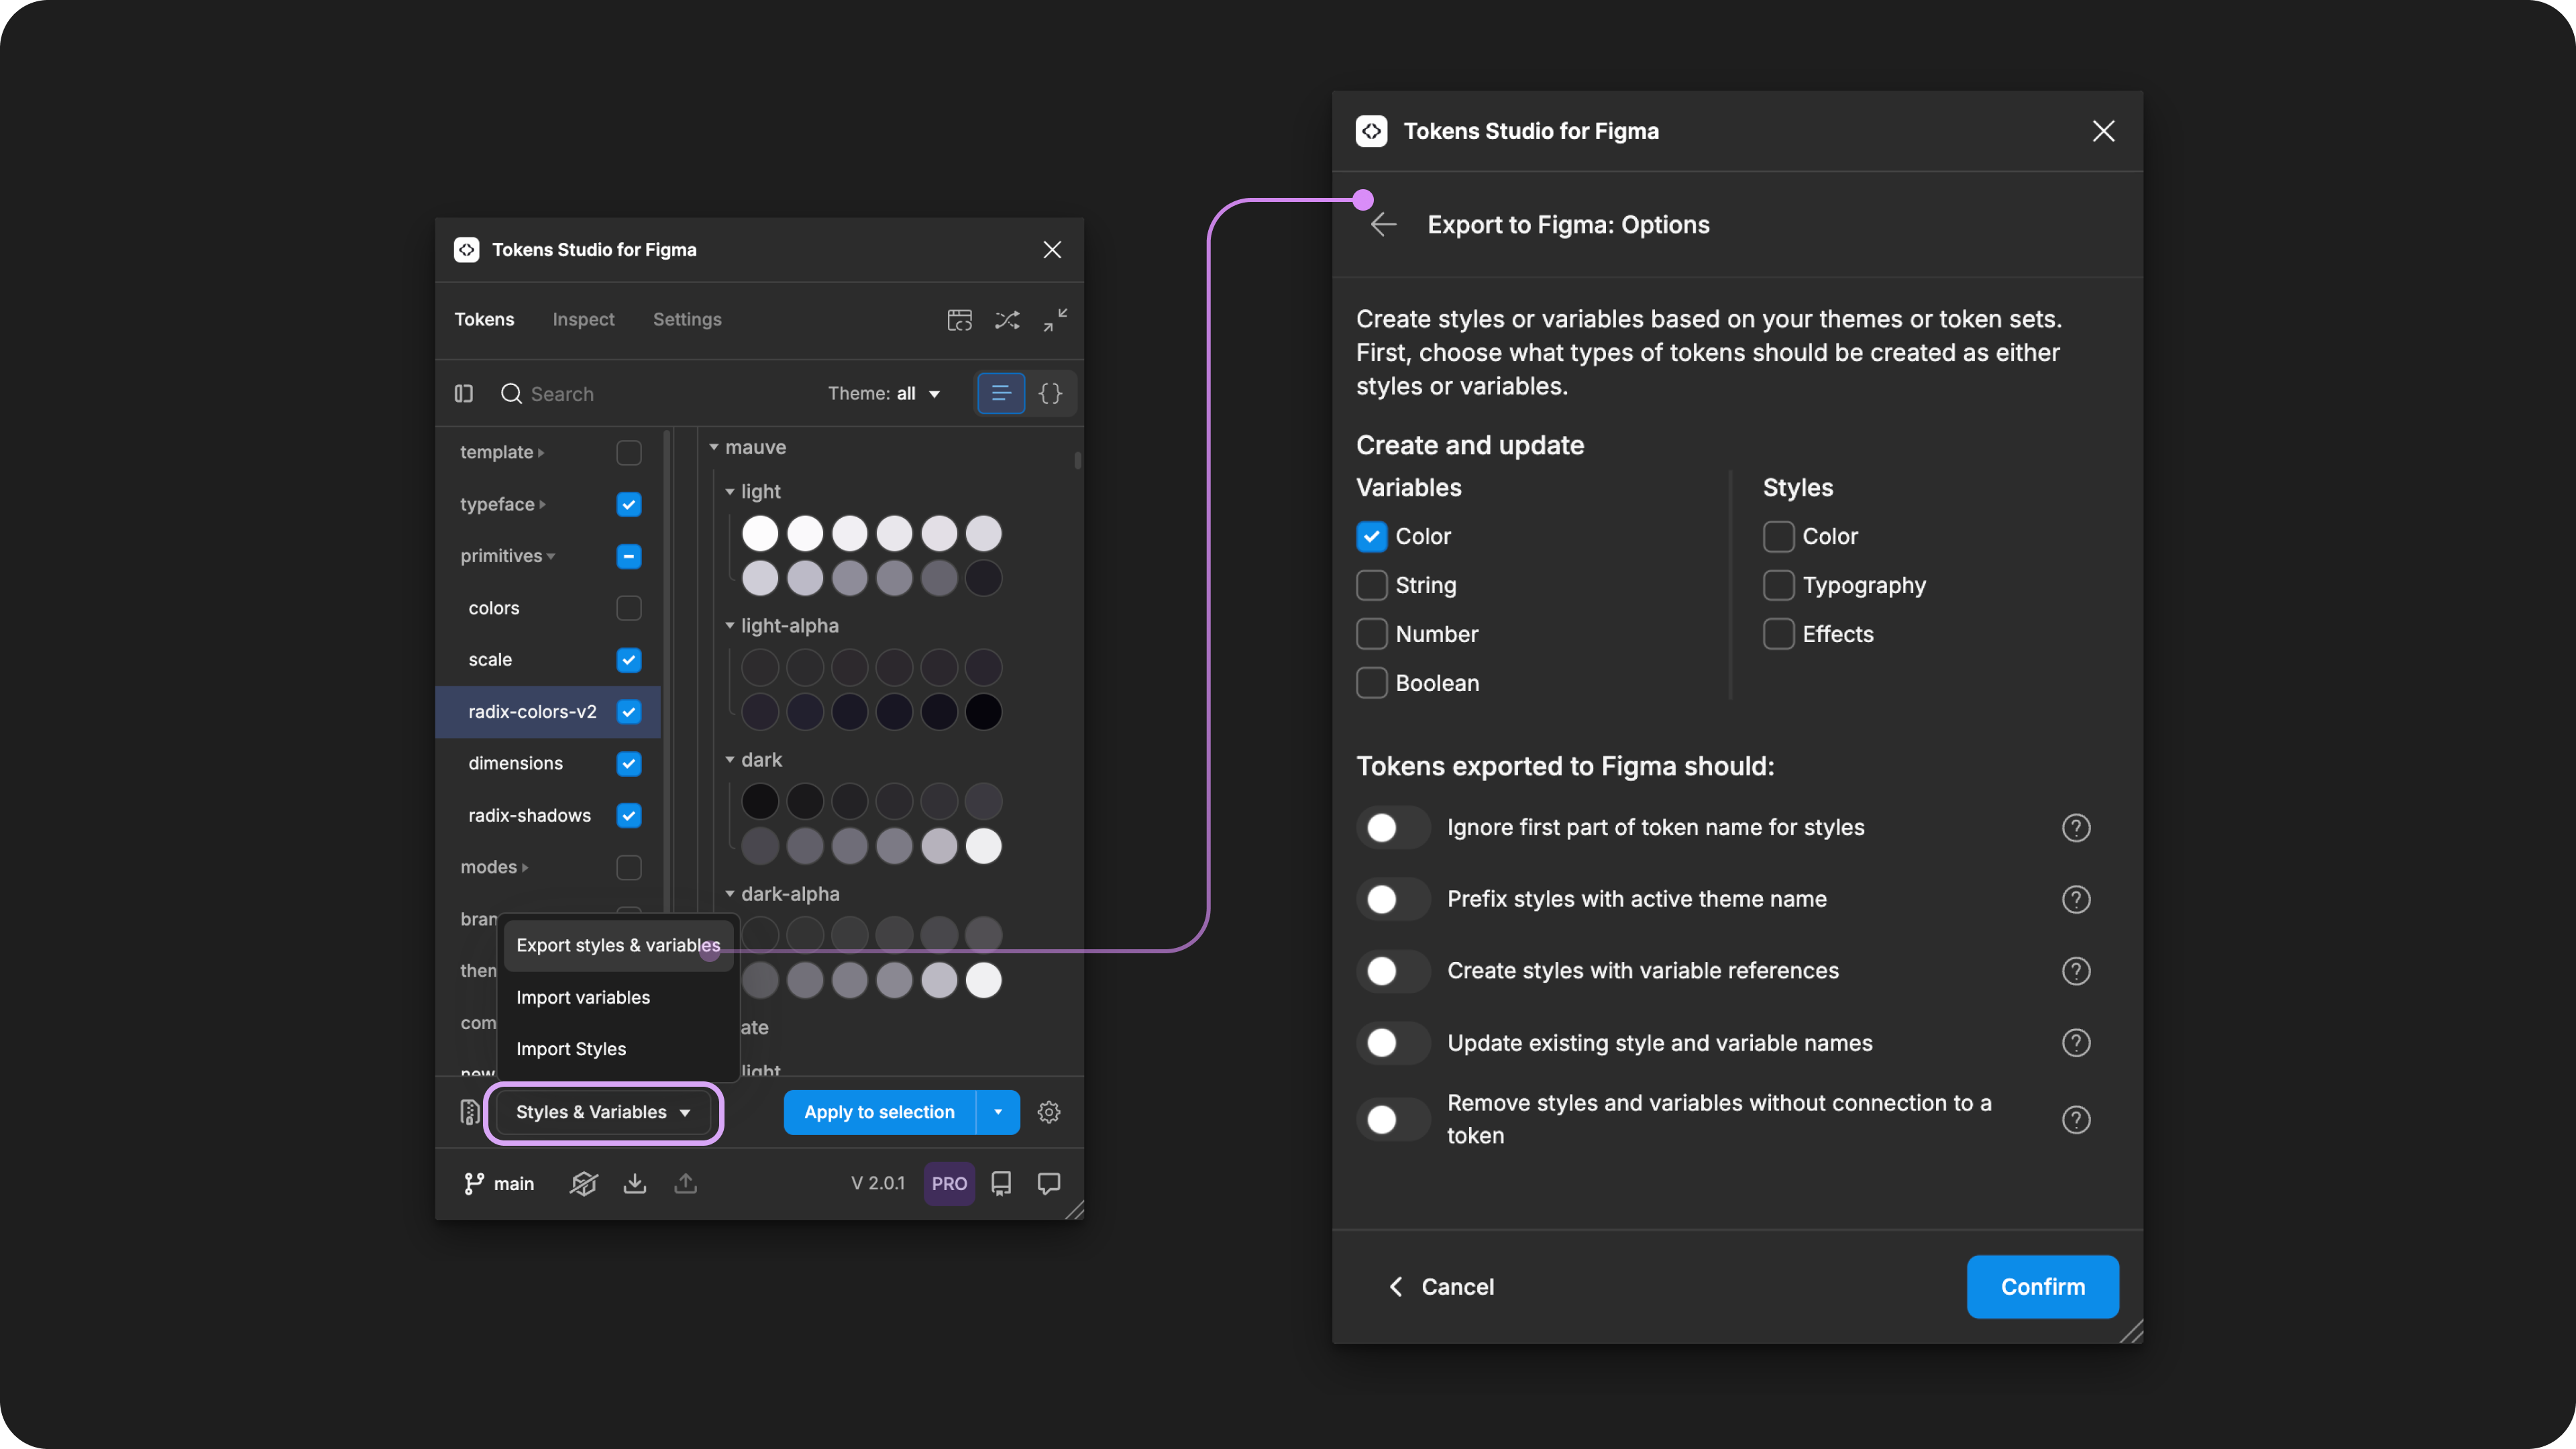Enable Ignore first part of token name toggle

pos(1393,828)
